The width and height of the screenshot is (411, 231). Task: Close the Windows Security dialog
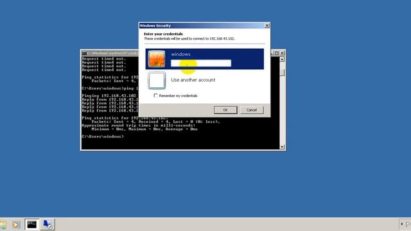point(267,26)
